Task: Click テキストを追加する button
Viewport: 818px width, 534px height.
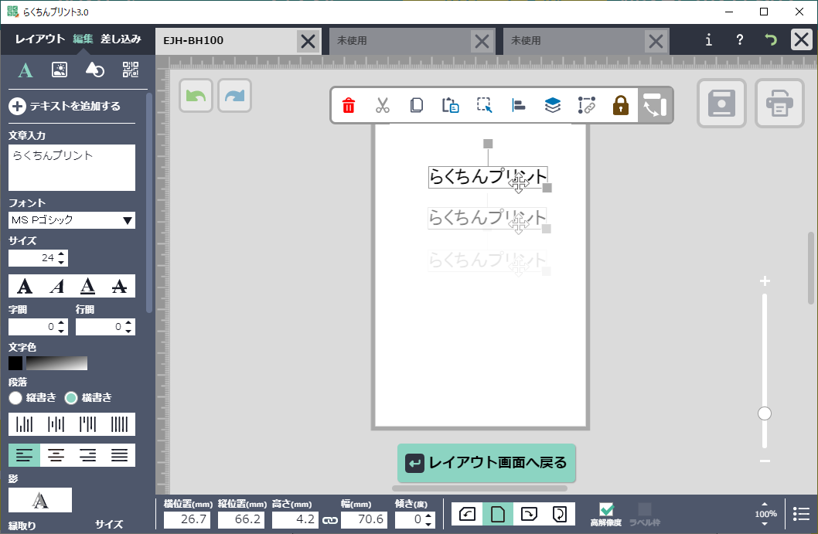Action: (65, 107)
